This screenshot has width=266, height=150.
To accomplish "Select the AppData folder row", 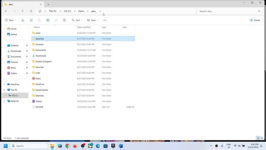I will point(83,39).
